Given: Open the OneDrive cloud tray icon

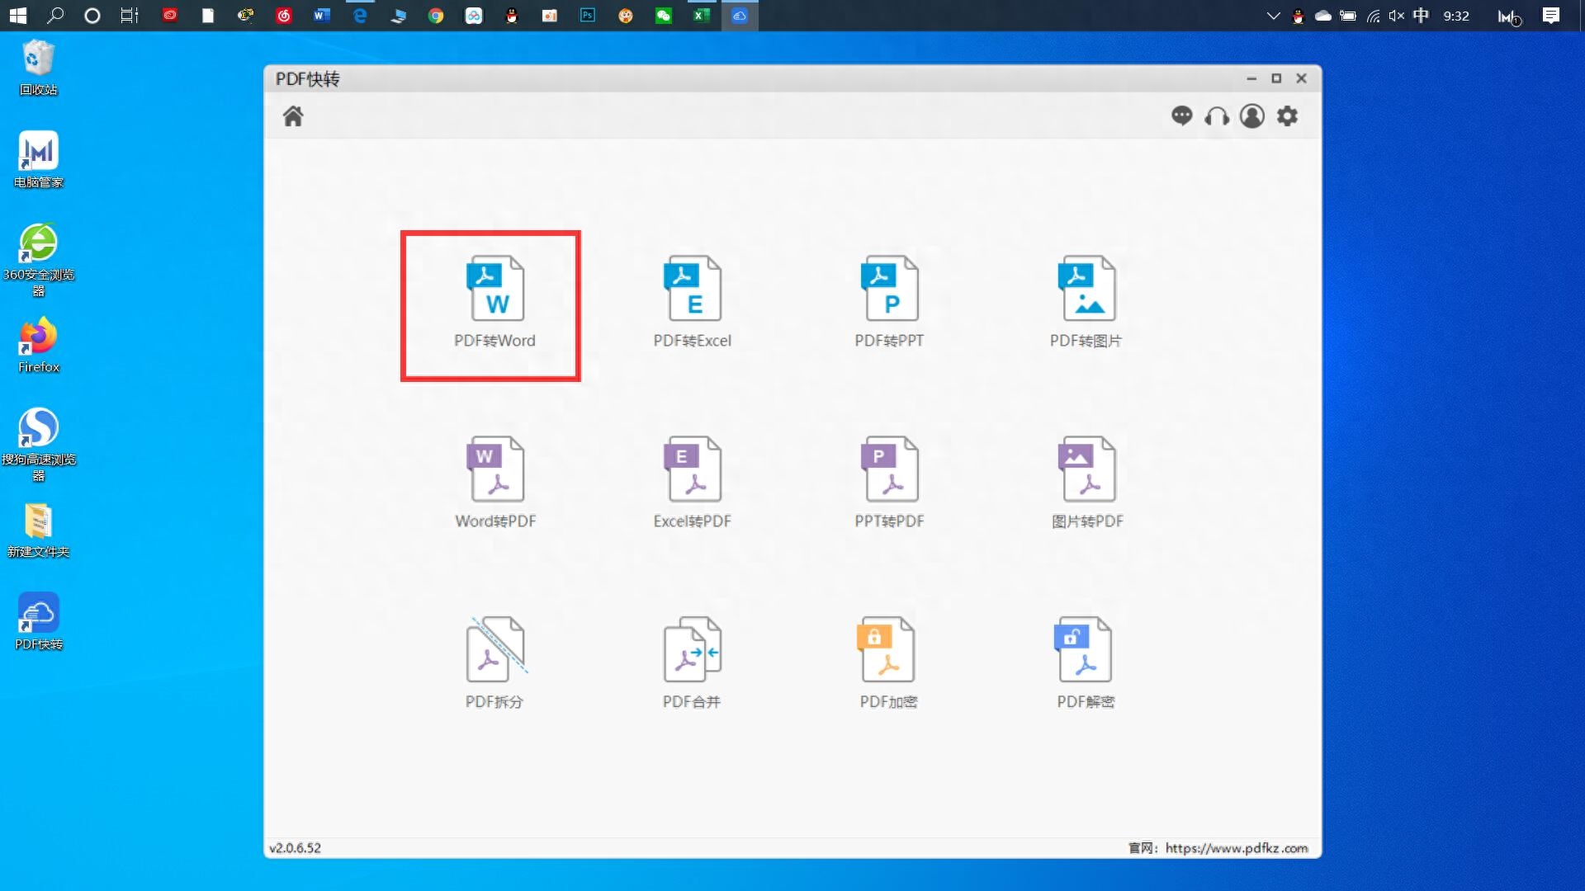Looking at the screenshot, I should [1323, 16].
